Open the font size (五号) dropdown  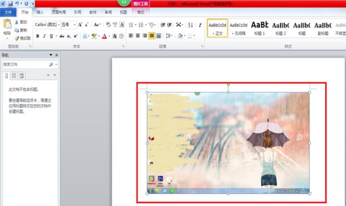75,25
